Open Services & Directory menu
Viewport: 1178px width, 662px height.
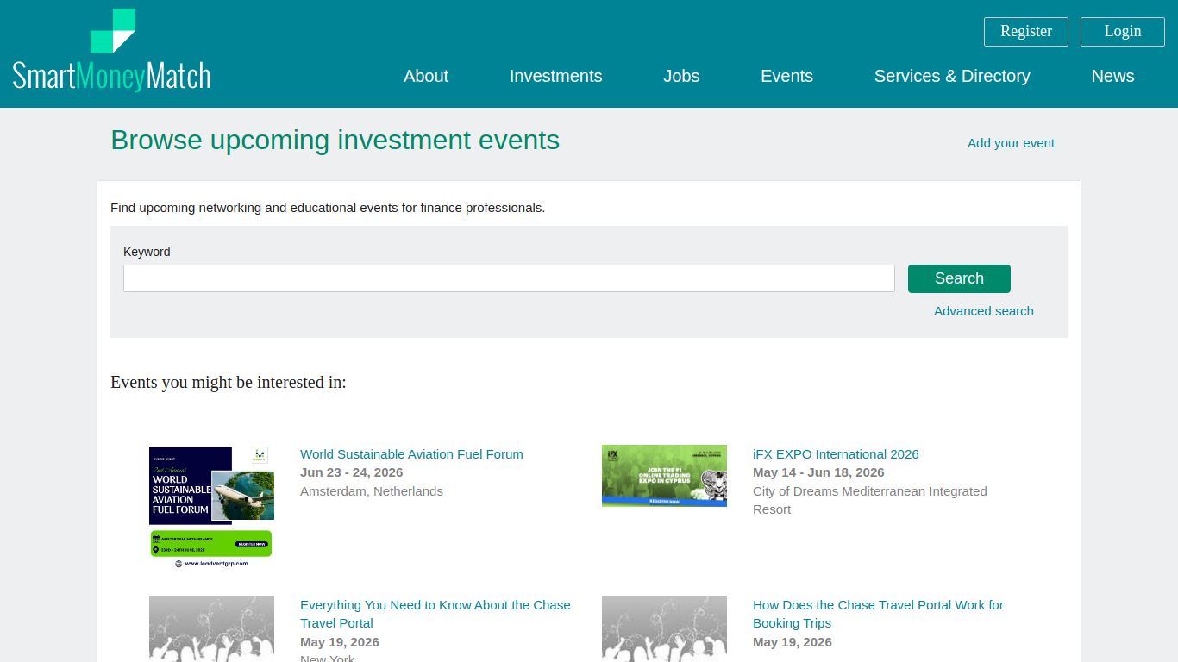click(952, 76)
